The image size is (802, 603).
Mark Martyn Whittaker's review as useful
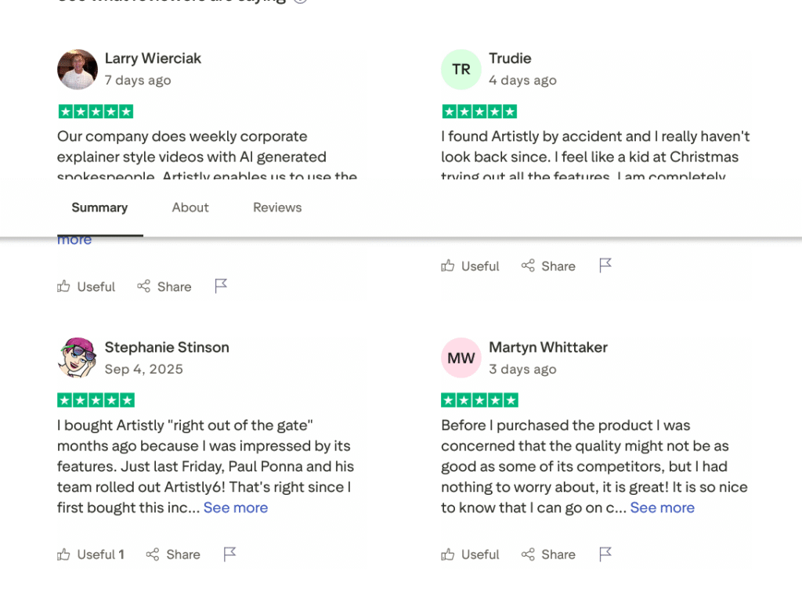[470, 554]
